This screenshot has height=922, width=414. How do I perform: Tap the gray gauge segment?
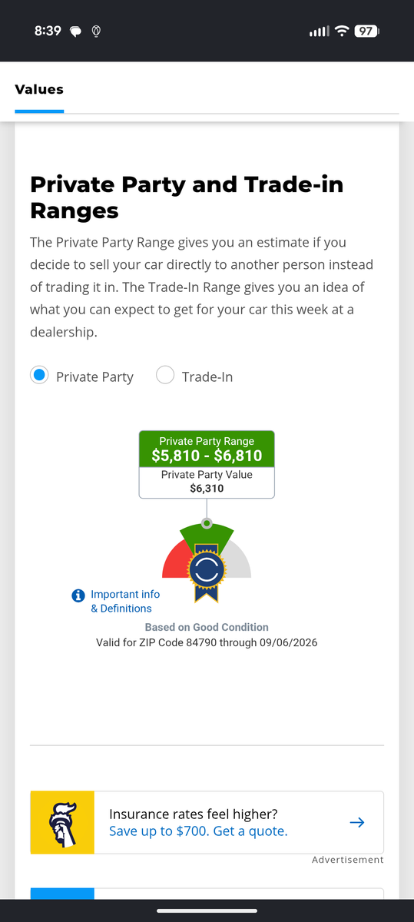tap(238, 561)
